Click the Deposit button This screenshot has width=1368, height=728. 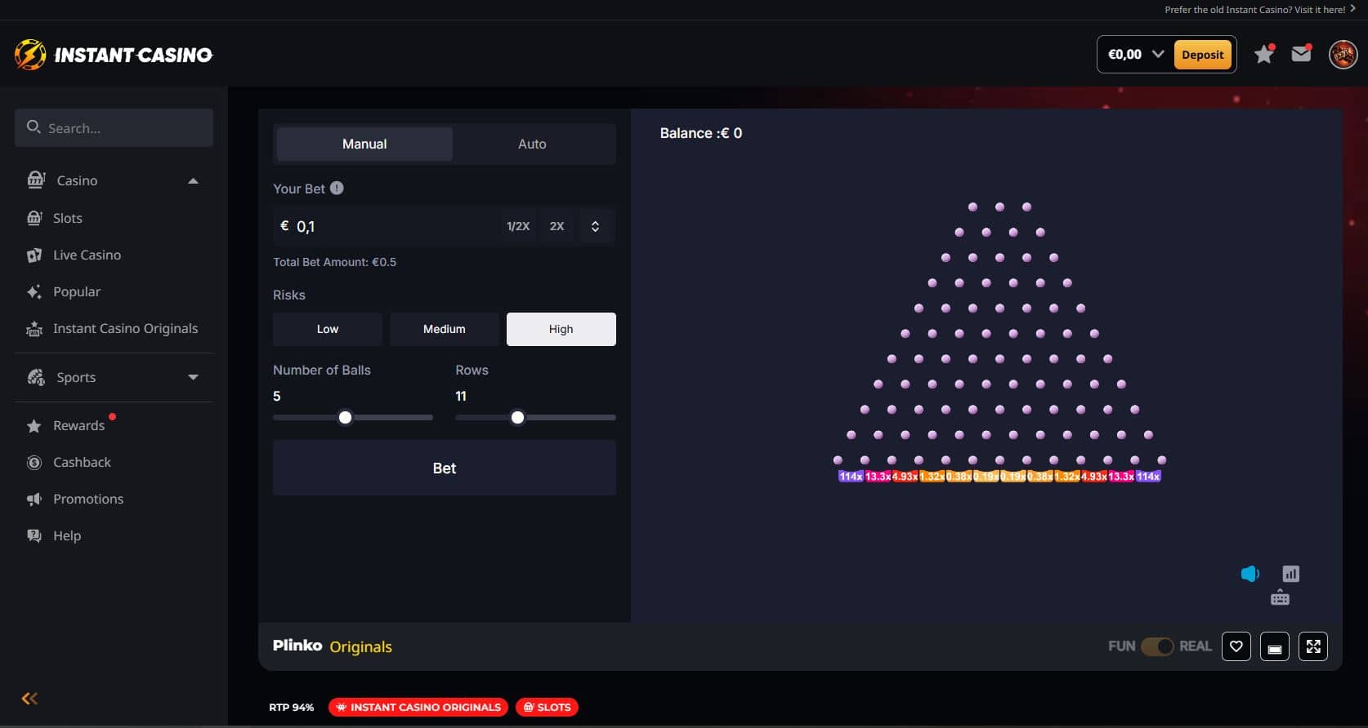click(x=1202, y=55)
